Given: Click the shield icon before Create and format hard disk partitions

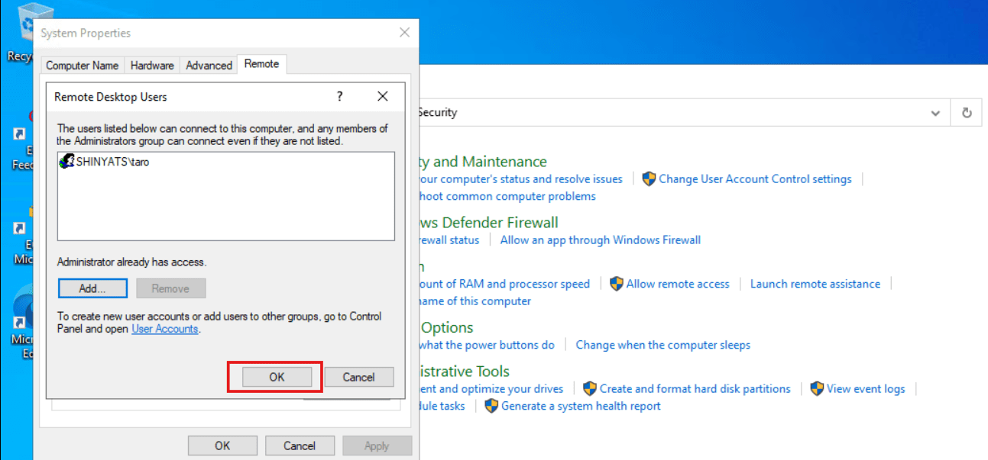Looking at the screenshot, I should 590,389.
